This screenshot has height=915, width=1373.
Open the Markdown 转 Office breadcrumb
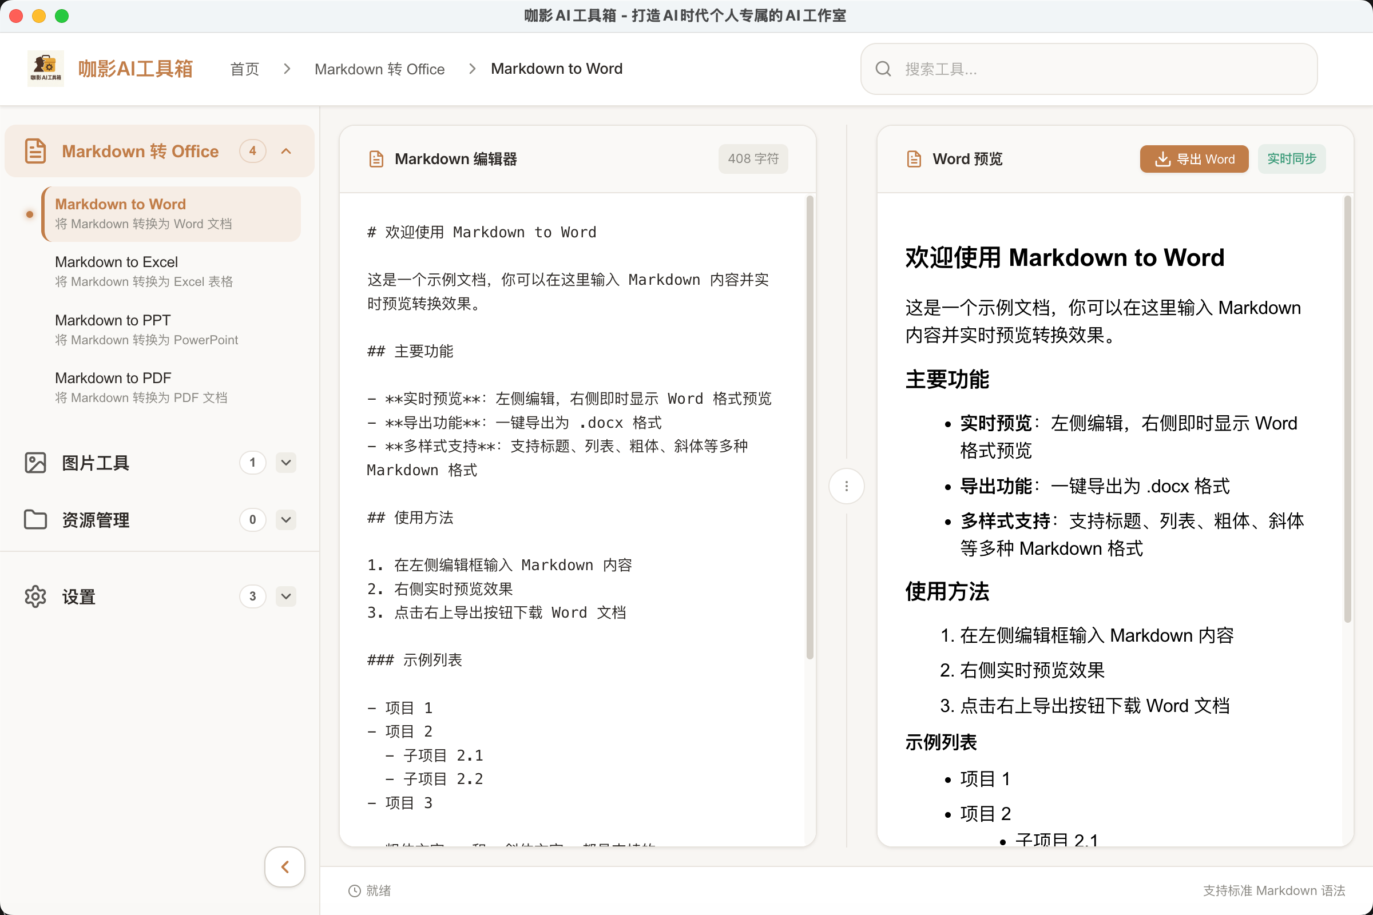click(x=379, y=69)
